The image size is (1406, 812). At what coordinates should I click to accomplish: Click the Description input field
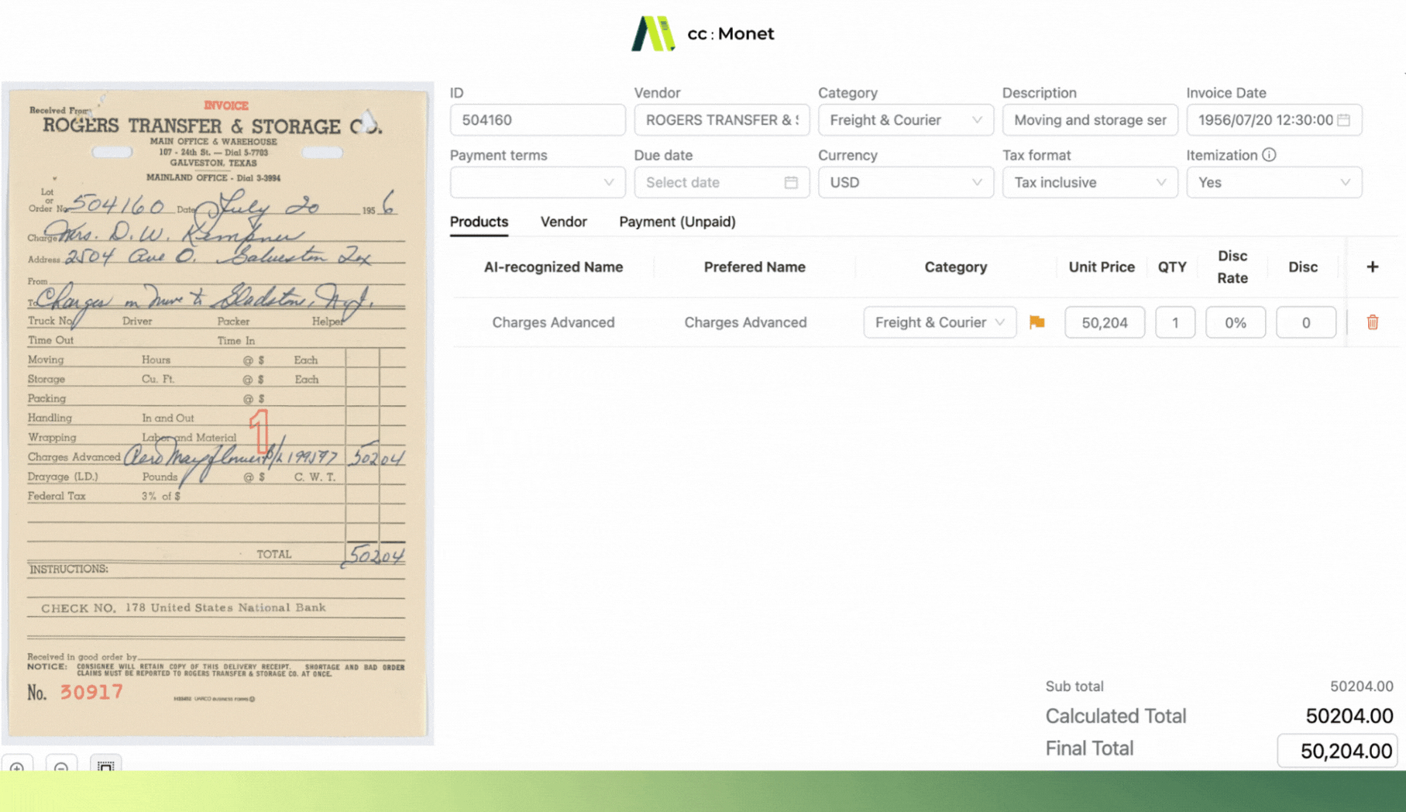1089,120
